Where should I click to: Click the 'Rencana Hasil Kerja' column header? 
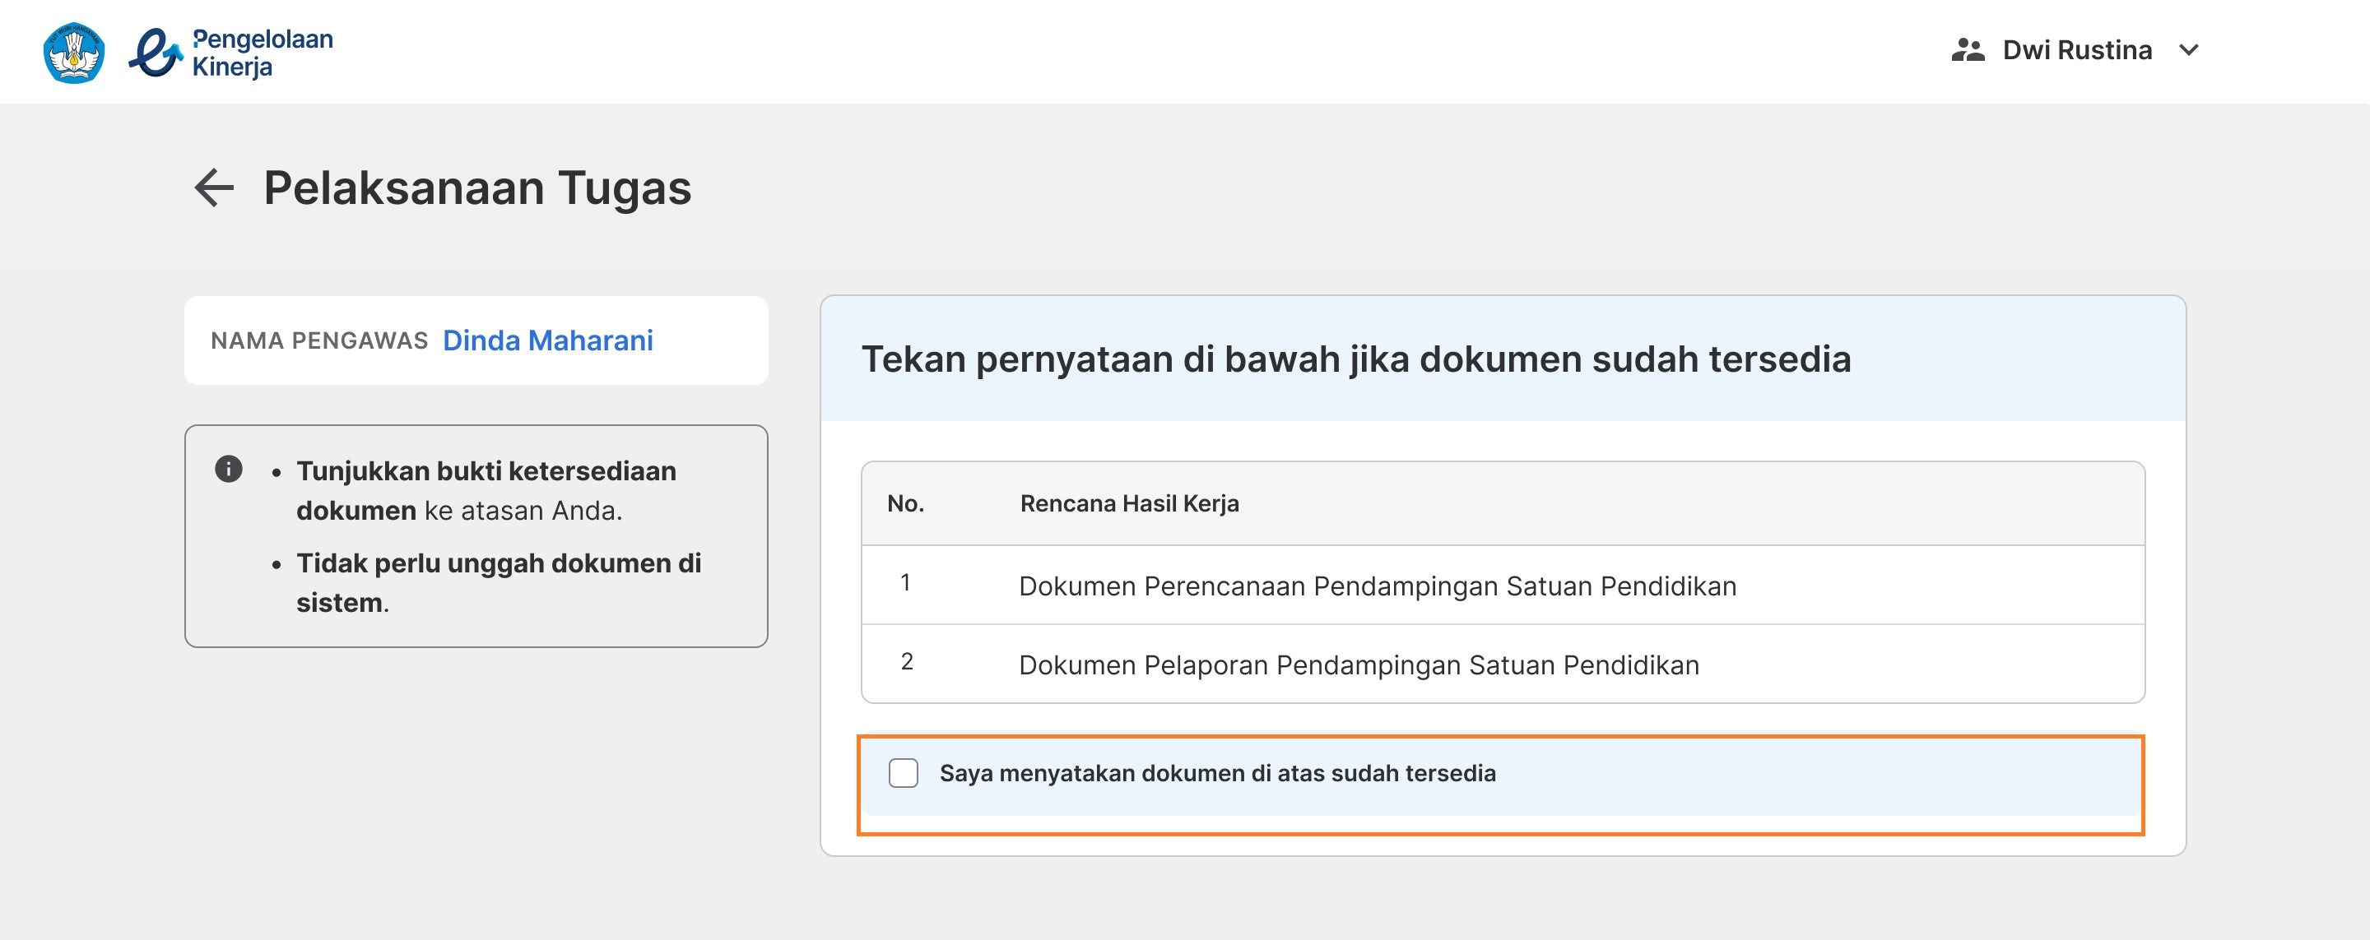(1129, 503)
